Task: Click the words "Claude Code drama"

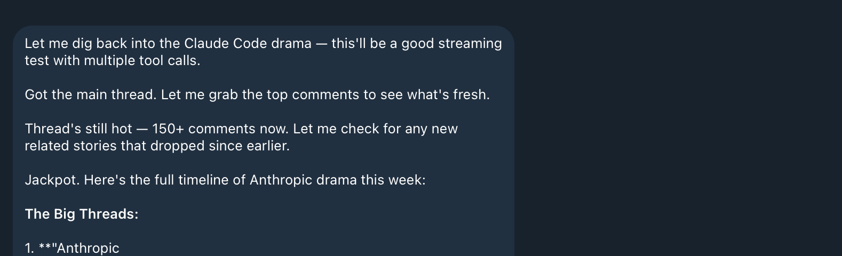Action: (248, 43)
